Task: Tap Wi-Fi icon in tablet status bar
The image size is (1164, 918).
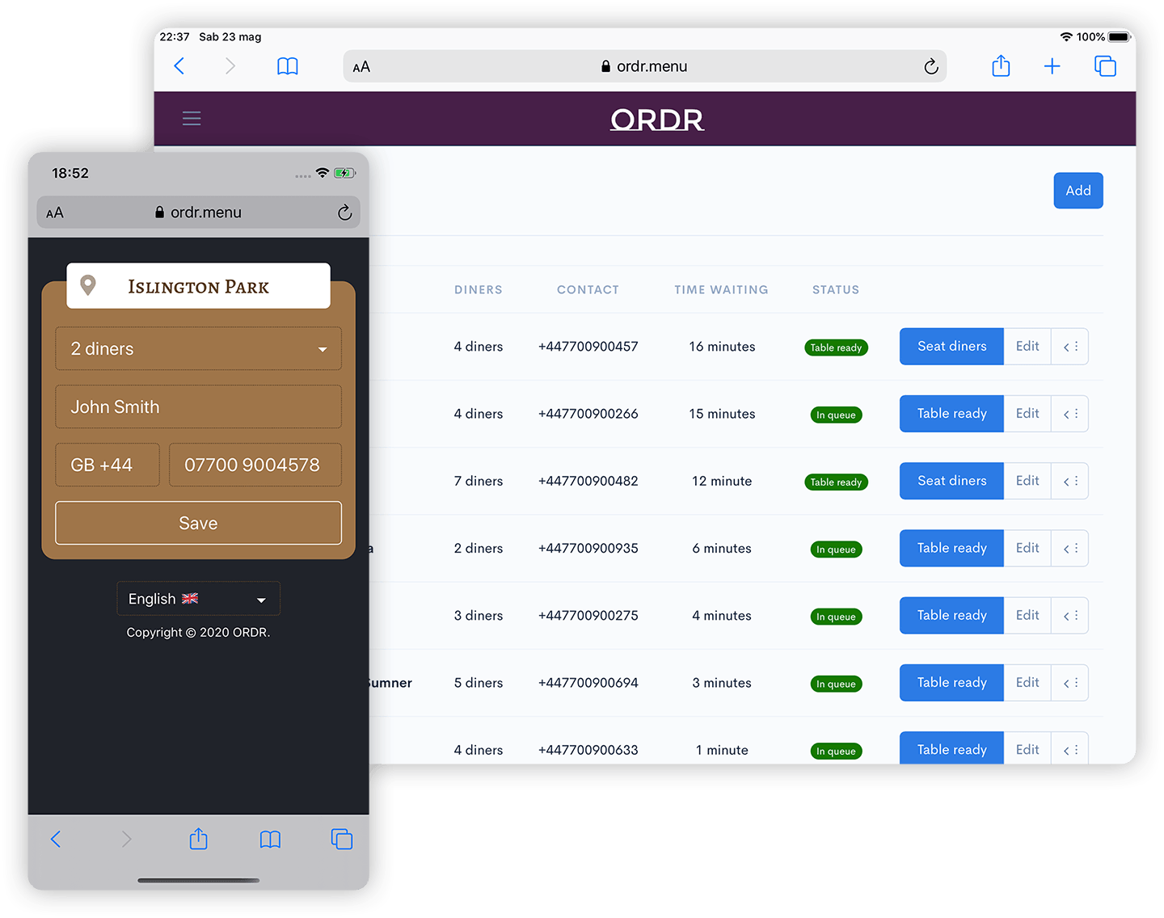Action: click(1066, 37)
